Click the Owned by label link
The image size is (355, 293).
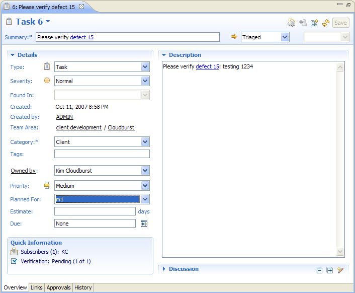pos(24,171)
